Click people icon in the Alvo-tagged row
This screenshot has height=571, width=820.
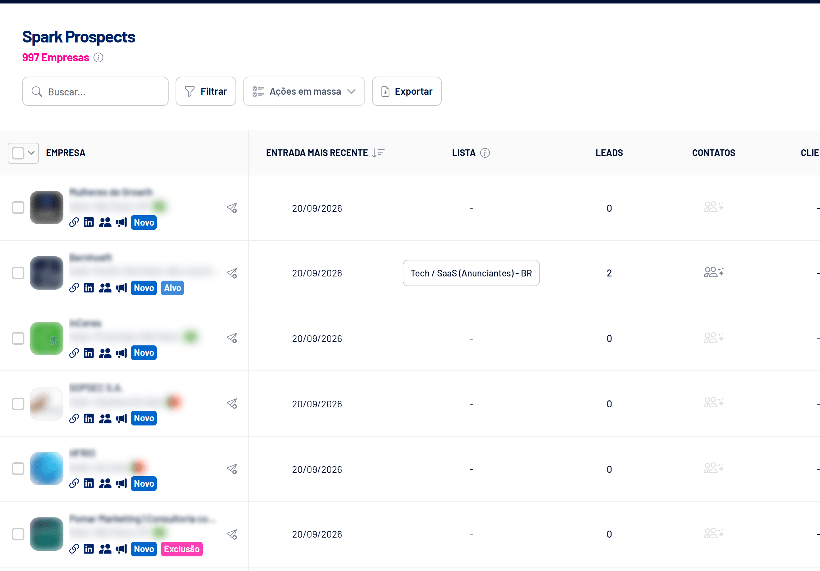pyautogui.click(x=105, y=288)
